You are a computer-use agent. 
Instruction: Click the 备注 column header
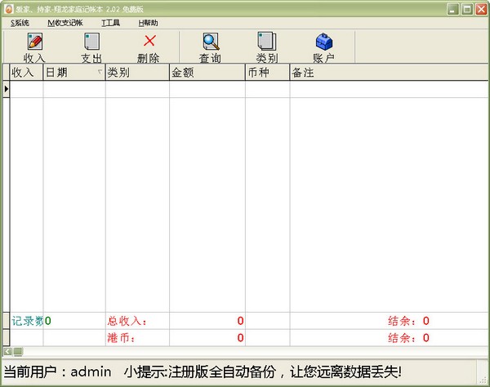(x=389, y=73)
